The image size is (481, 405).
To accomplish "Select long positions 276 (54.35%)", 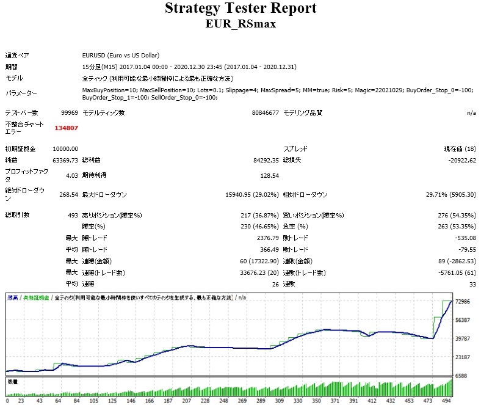I will point(457,215).
